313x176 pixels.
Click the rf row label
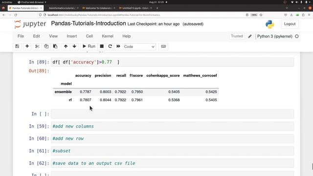[x=70, y=100]
